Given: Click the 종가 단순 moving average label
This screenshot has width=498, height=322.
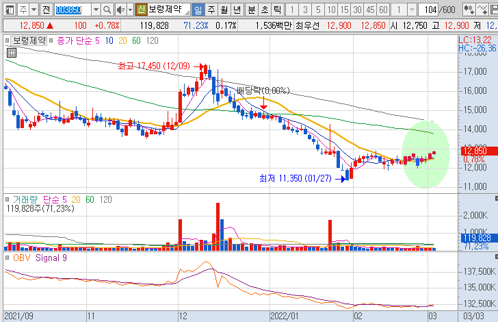Looking at the screenshot, I should point(75,40).
